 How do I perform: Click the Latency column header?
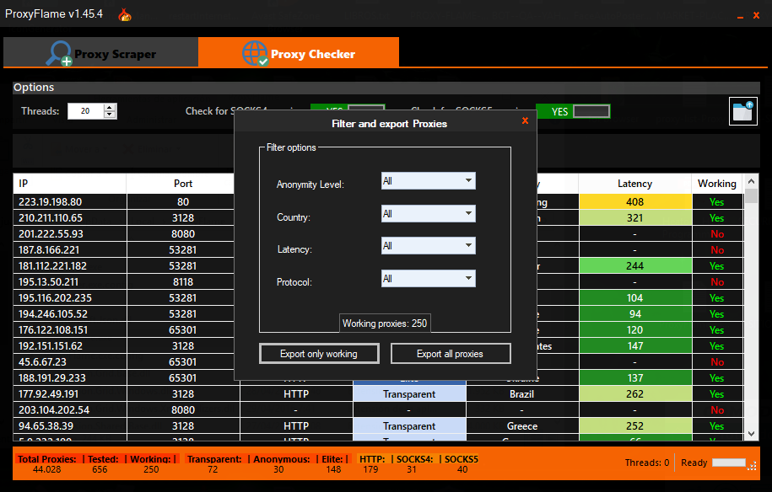(x=634, y=184)
